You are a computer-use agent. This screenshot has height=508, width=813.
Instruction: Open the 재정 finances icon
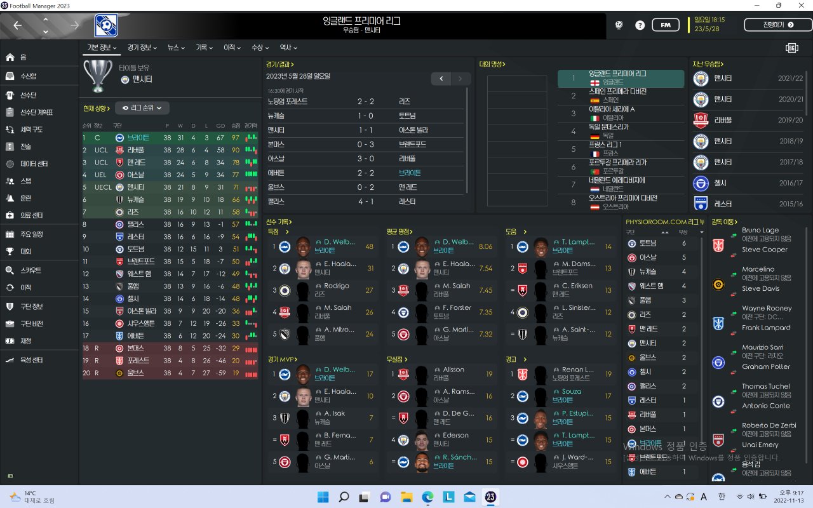10,341
